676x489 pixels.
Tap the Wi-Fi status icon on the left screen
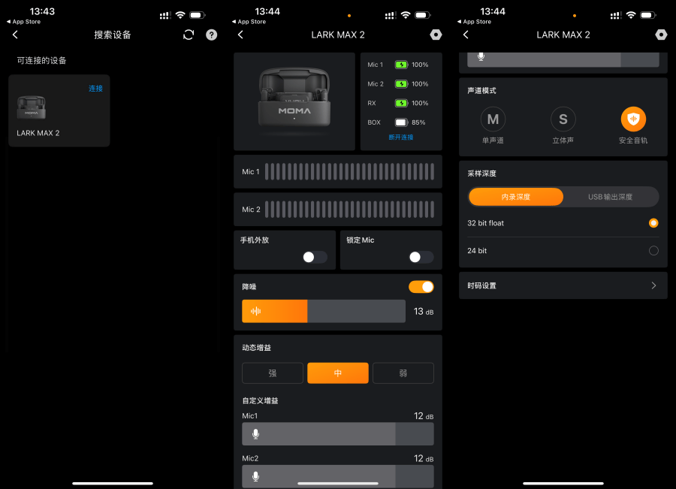(x=180, y=16)
